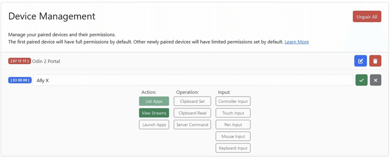
Task: Toggle the List Apps permission
Action: coord(154,101)
